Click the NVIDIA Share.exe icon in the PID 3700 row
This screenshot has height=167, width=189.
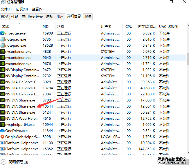(x=2, y=100)
